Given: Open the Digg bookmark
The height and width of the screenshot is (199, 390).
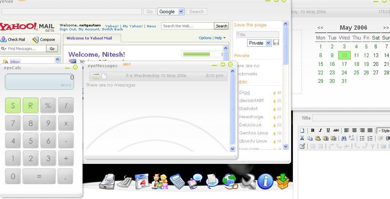Looking at the screenshot, I should (x=244, y=92).
